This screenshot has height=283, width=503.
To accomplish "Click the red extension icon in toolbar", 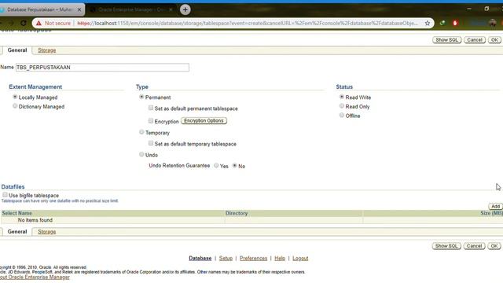I will pyautogui.click(x=455, y=23).
